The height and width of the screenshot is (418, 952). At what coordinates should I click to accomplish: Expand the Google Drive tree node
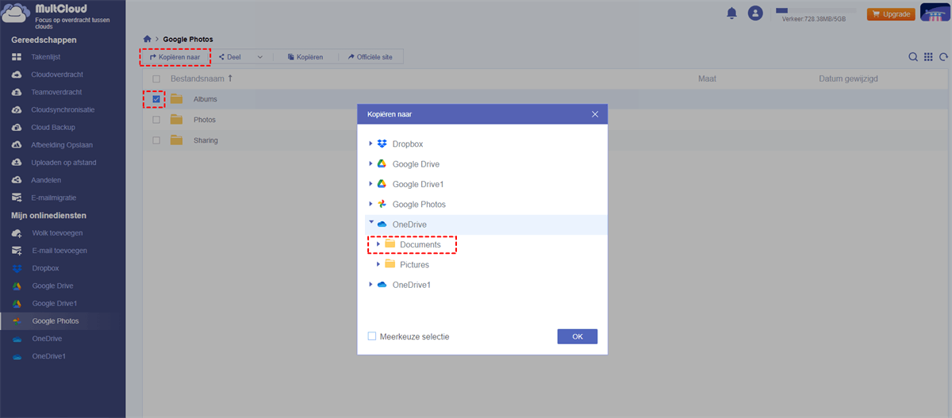(x=370, y=163)
